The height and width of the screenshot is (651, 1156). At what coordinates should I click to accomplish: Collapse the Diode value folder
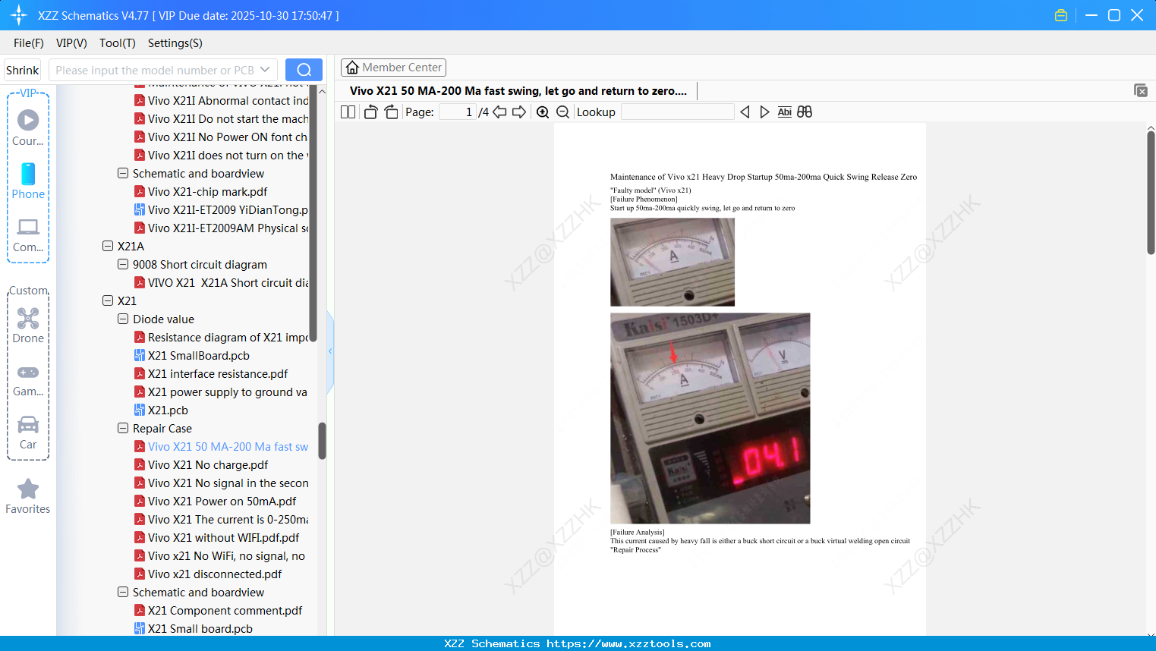point(123,319)
